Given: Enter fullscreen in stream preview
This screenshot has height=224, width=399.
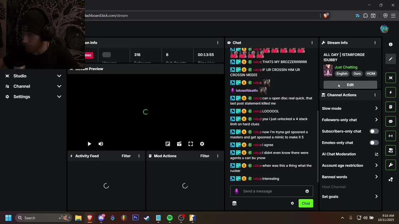Looking at the screenshot, I should point(191,144).
